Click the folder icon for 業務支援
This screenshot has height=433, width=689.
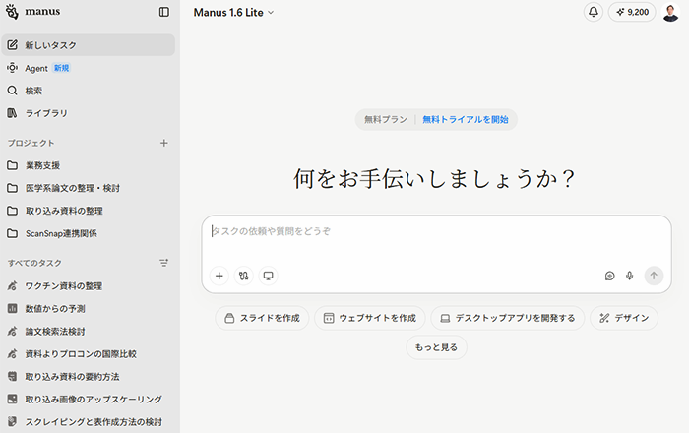[x=12, y=165]
